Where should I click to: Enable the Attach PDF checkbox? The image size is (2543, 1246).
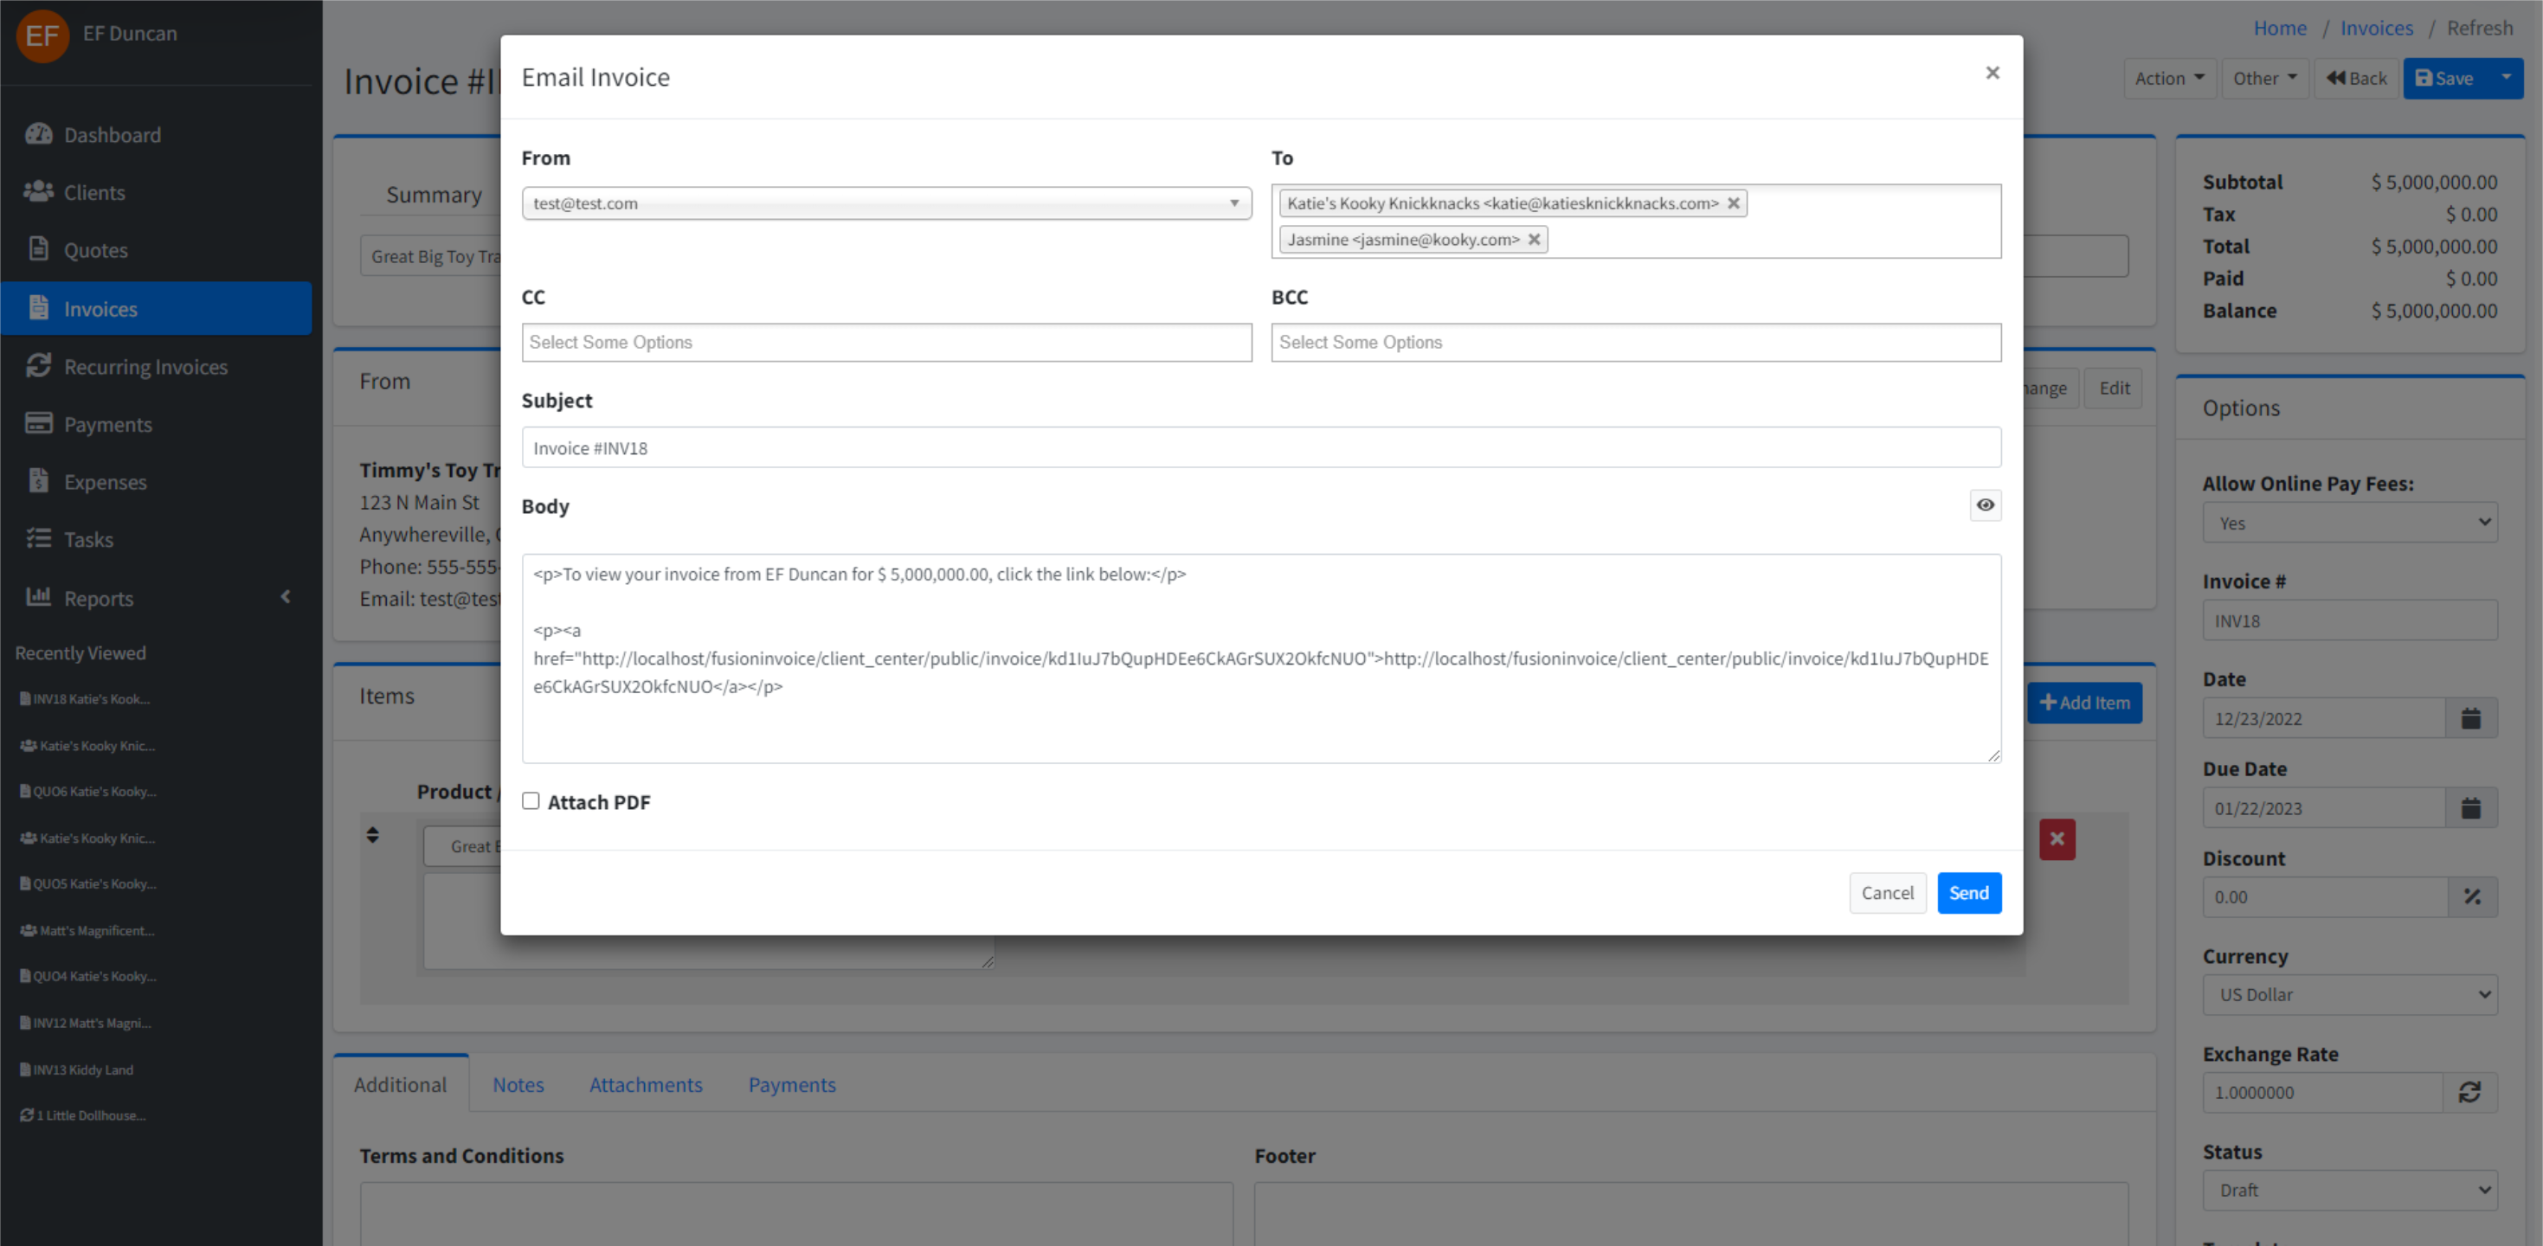[531, 801]
